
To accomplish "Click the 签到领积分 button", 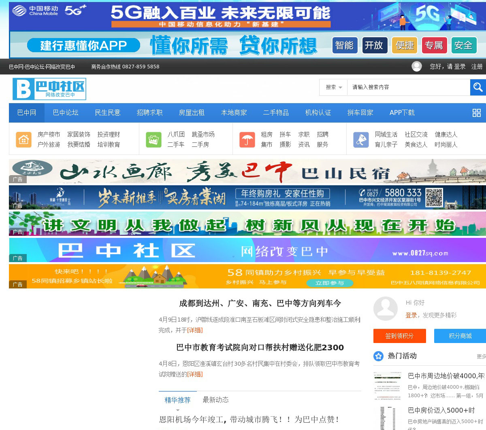I will click(x=400, y=336).
